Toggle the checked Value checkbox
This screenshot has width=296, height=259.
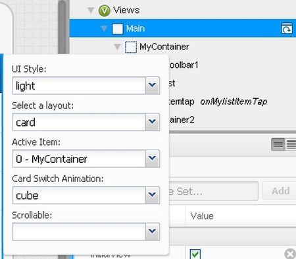coord(195,254)
